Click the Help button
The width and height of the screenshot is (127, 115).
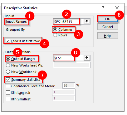pos(108,36)
